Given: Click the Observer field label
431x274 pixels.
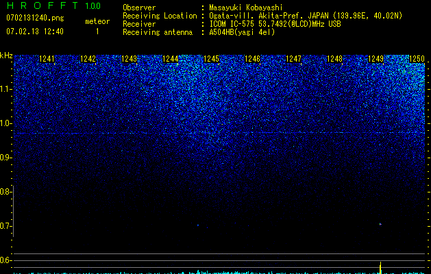Looking at the screenshot, I should (139, 8).
